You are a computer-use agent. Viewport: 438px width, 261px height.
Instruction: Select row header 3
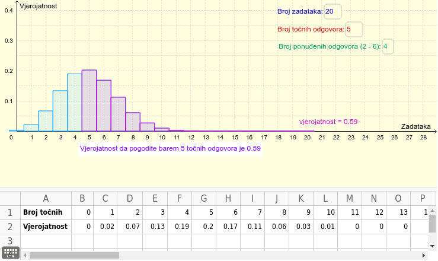10,241
